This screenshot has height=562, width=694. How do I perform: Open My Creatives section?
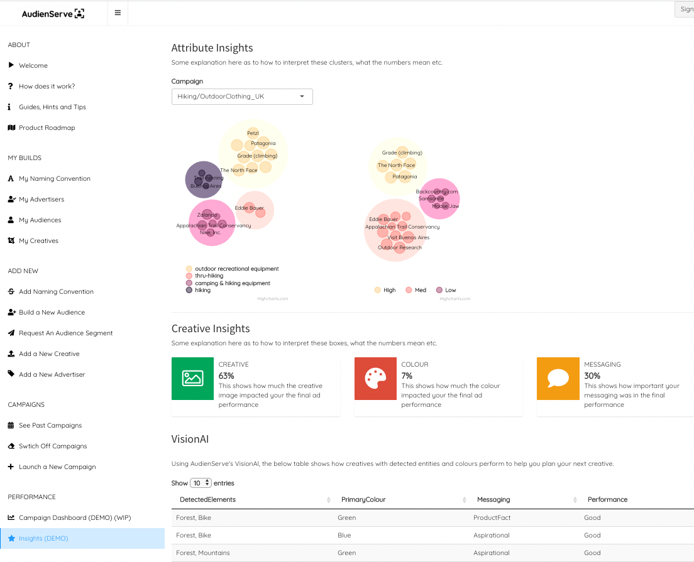38,240
